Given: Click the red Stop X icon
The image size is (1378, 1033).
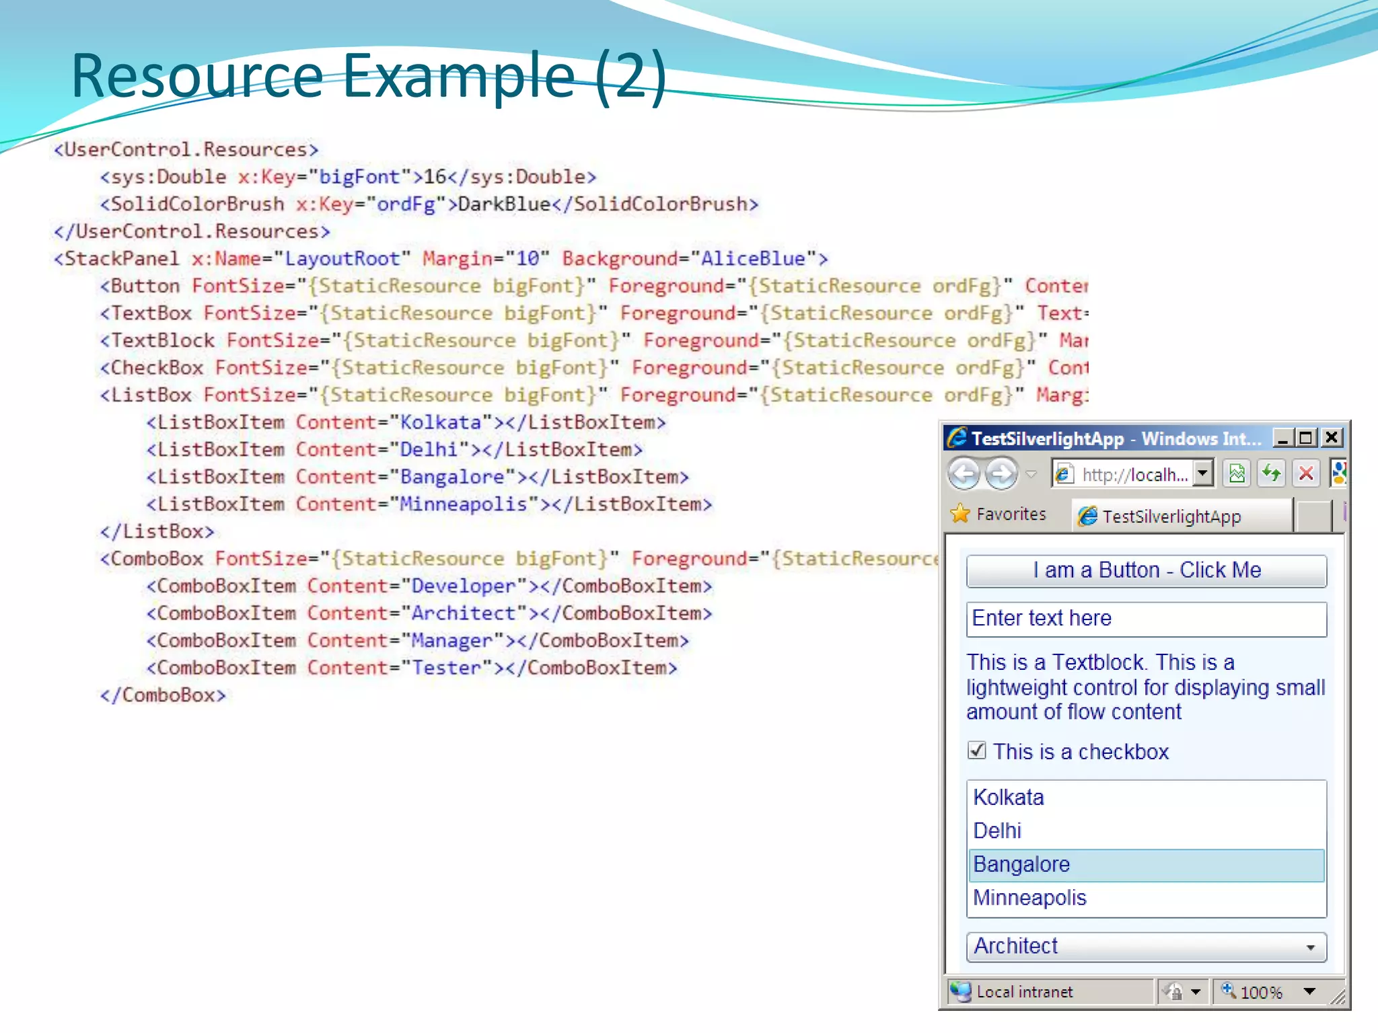Looking at the screenshot, I should point(1306,474).
